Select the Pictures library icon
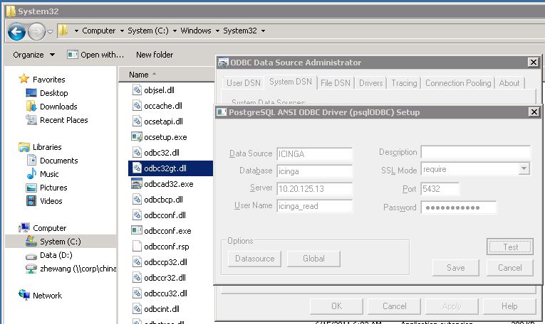The width and height of the screenshot is (545, 324). [31, 188]
